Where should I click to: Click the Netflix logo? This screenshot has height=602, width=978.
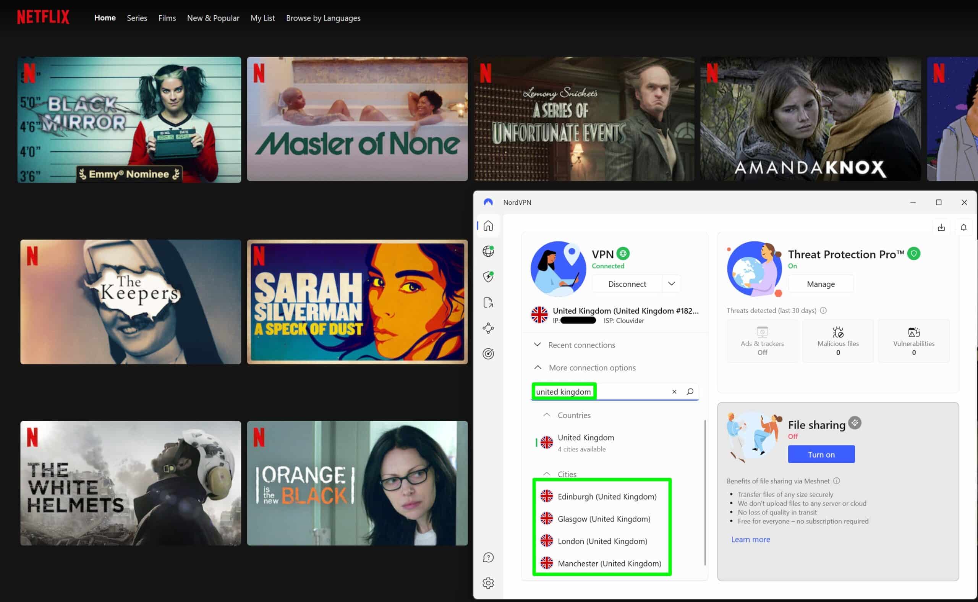tap(43, 17)
